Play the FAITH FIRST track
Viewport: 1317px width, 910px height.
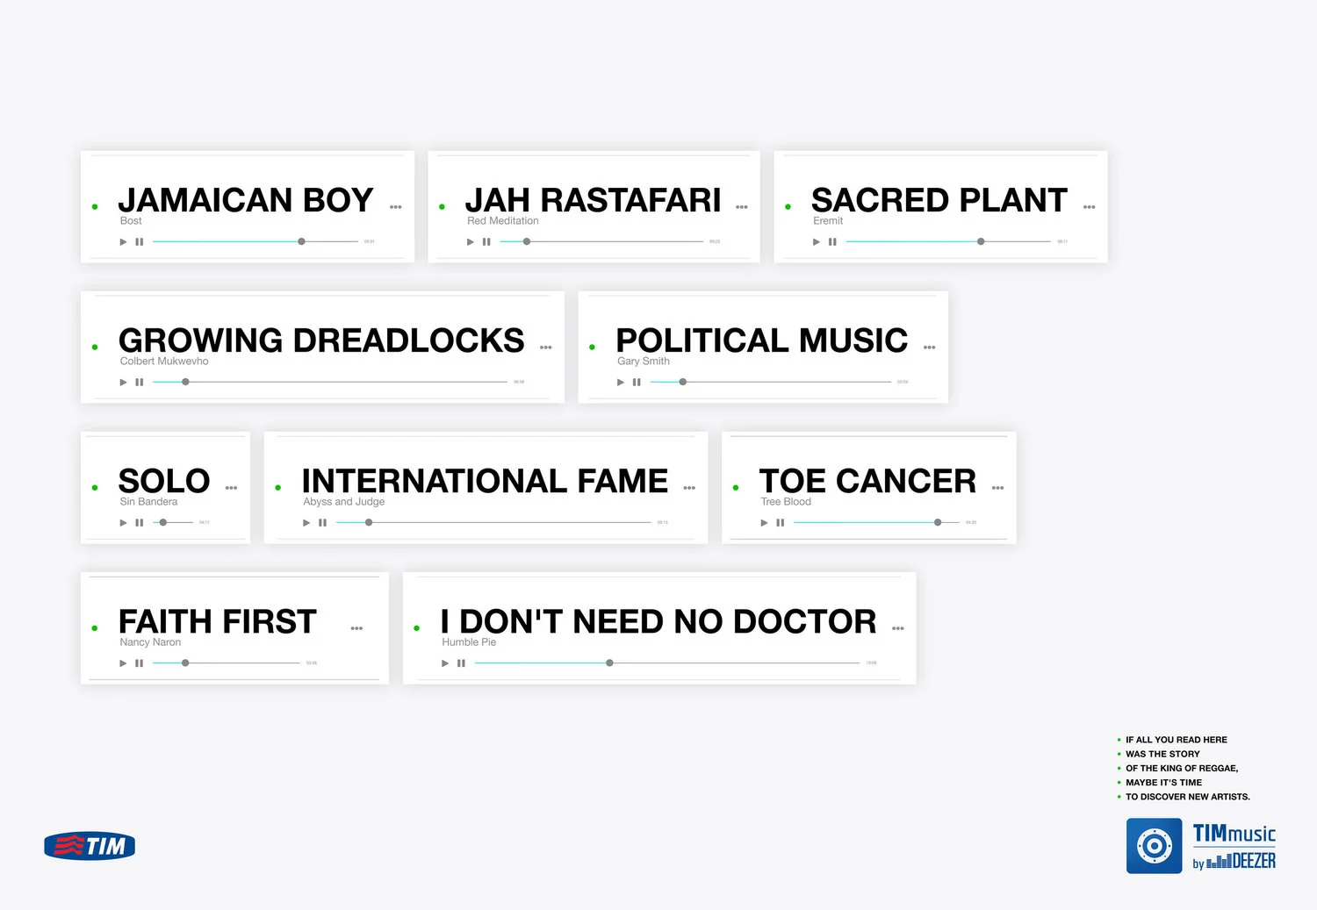click(x=123, y=663)
